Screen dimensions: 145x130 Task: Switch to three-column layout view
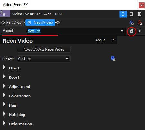tap(140, 14)
